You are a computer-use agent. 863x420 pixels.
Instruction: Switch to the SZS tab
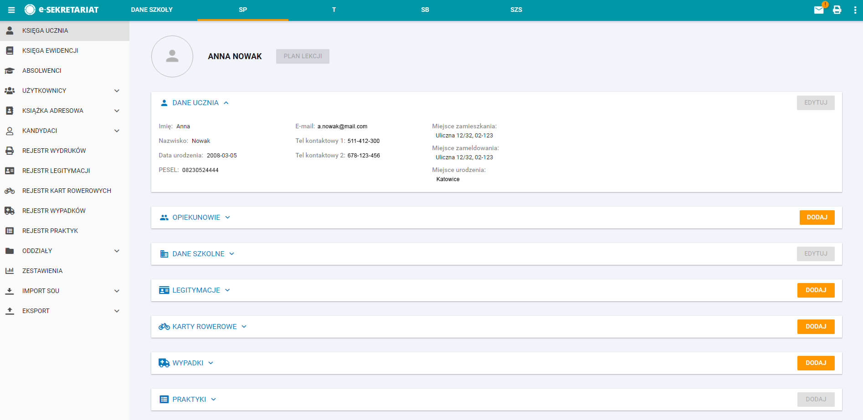(x=516, y=10)
